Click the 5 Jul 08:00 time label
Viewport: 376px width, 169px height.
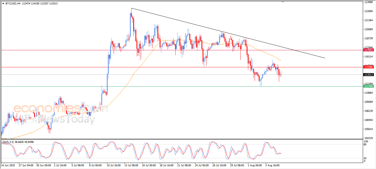78,165
